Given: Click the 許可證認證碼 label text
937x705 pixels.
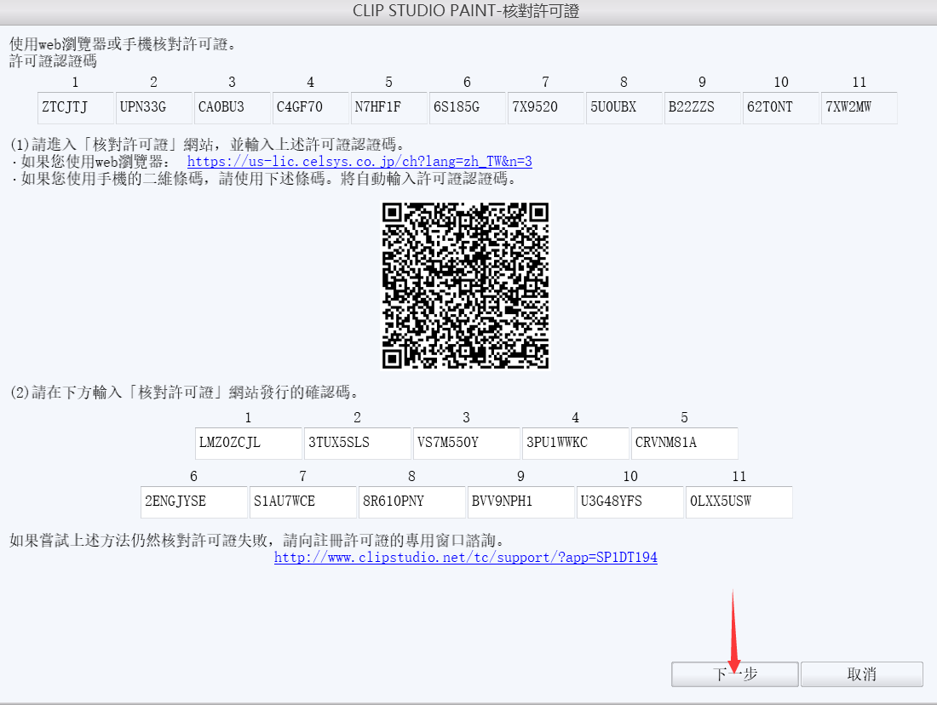Looking at the screenshot, I should point(53,61).
